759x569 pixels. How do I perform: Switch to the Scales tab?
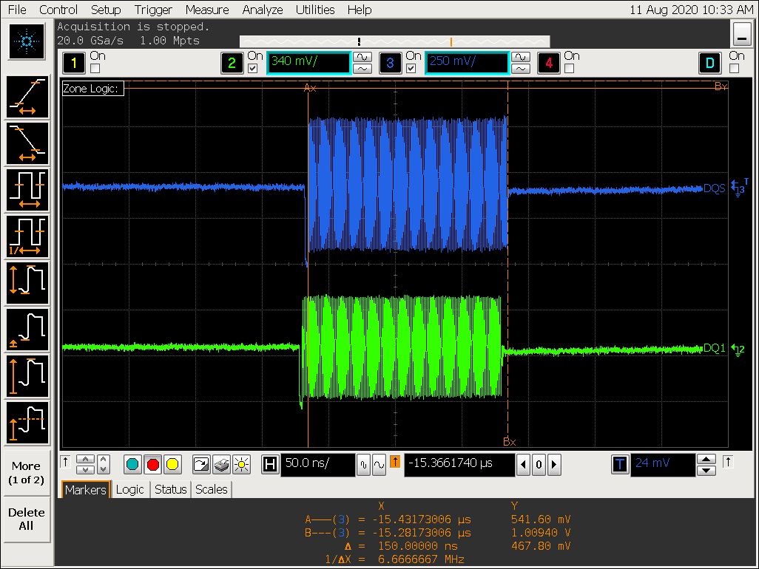click(212, 490)
